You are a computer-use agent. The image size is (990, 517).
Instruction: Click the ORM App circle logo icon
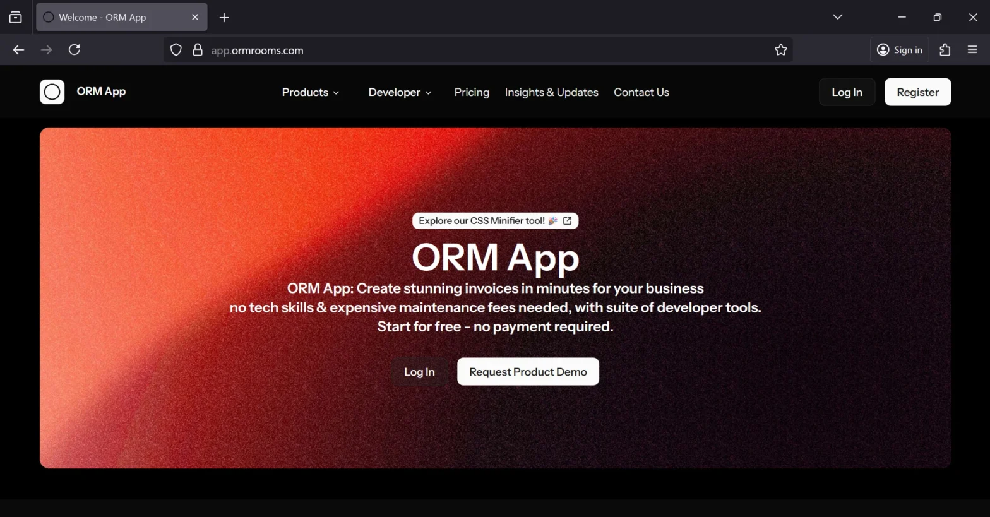pyautogui.click(x=52, y=92)
